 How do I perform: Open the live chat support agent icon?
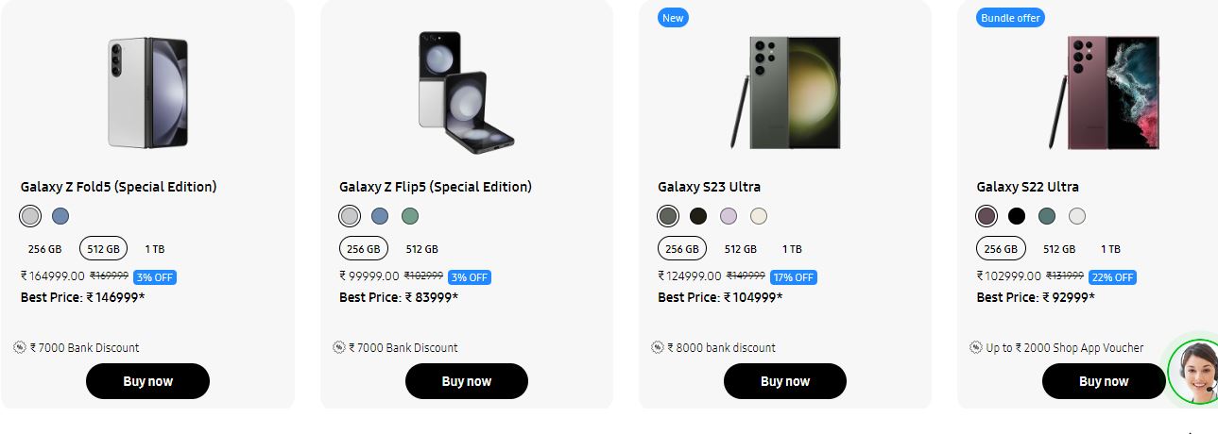pos(1193,373)
